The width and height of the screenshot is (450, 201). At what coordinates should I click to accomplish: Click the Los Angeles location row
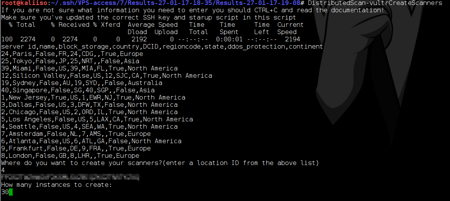click(97, 119)
